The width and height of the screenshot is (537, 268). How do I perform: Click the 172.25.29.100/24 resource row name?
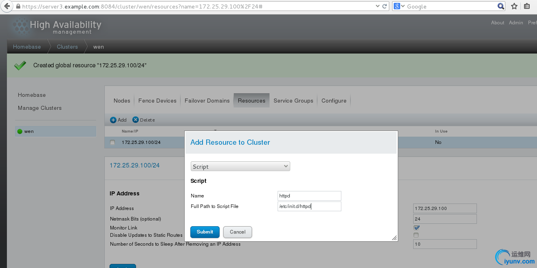(141, 142)
